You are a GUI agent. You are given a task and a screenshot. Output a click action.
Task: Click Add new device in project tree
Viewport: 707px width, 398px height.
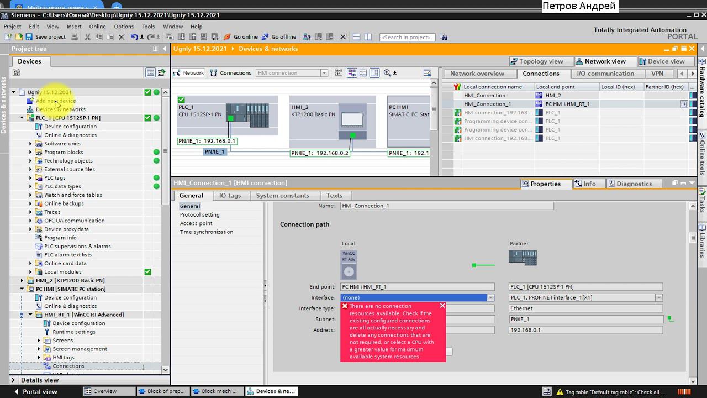tap(56, 101)
